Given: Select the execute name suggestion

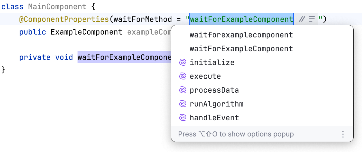Looking at the screenshot, I should pyautogui.click(x=205, y=76).
